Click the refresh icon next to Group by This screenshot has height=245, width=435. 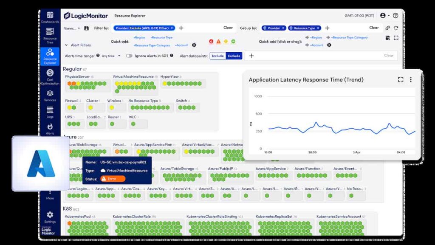(396, 28)
